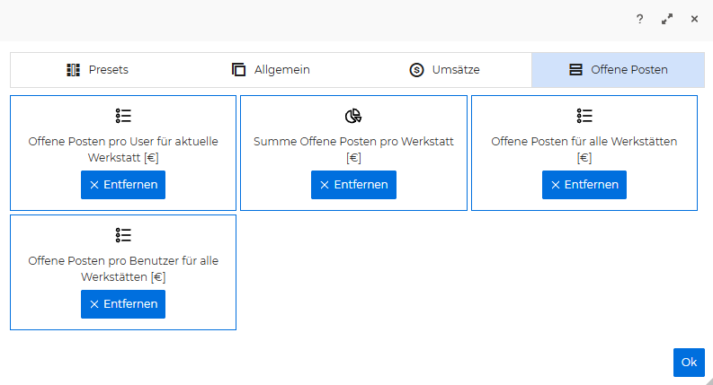Close the dialog with the X icon
Viewport: 713px width, 385px height.
(x=694, y=19)
